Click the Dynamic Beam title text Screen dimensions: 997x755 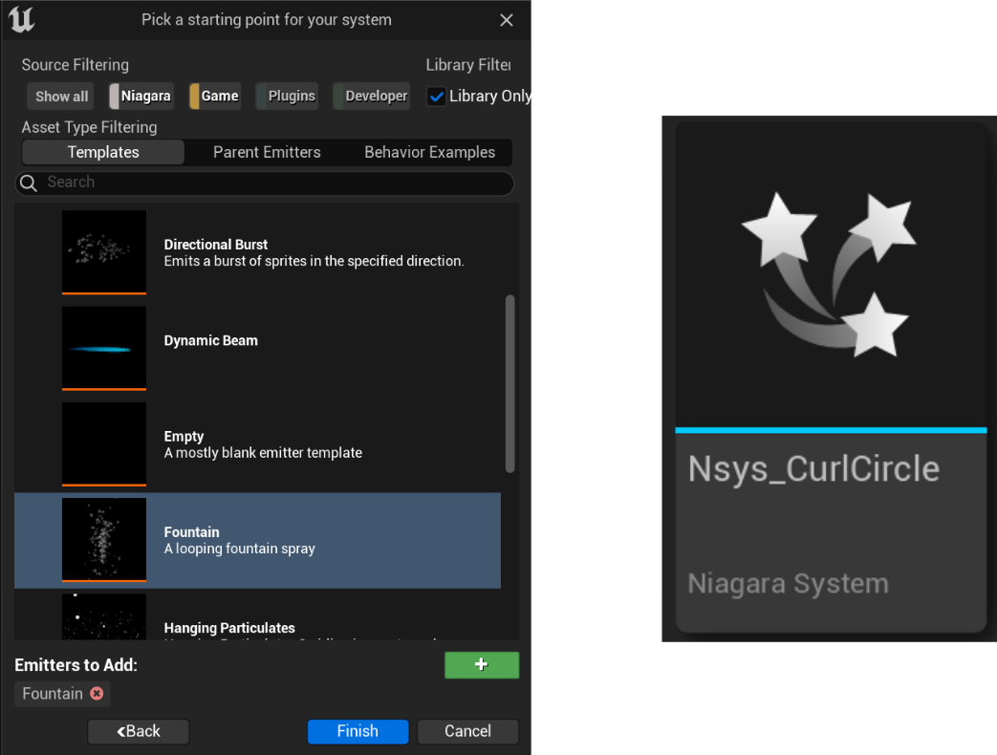click(x=210, y=340)
